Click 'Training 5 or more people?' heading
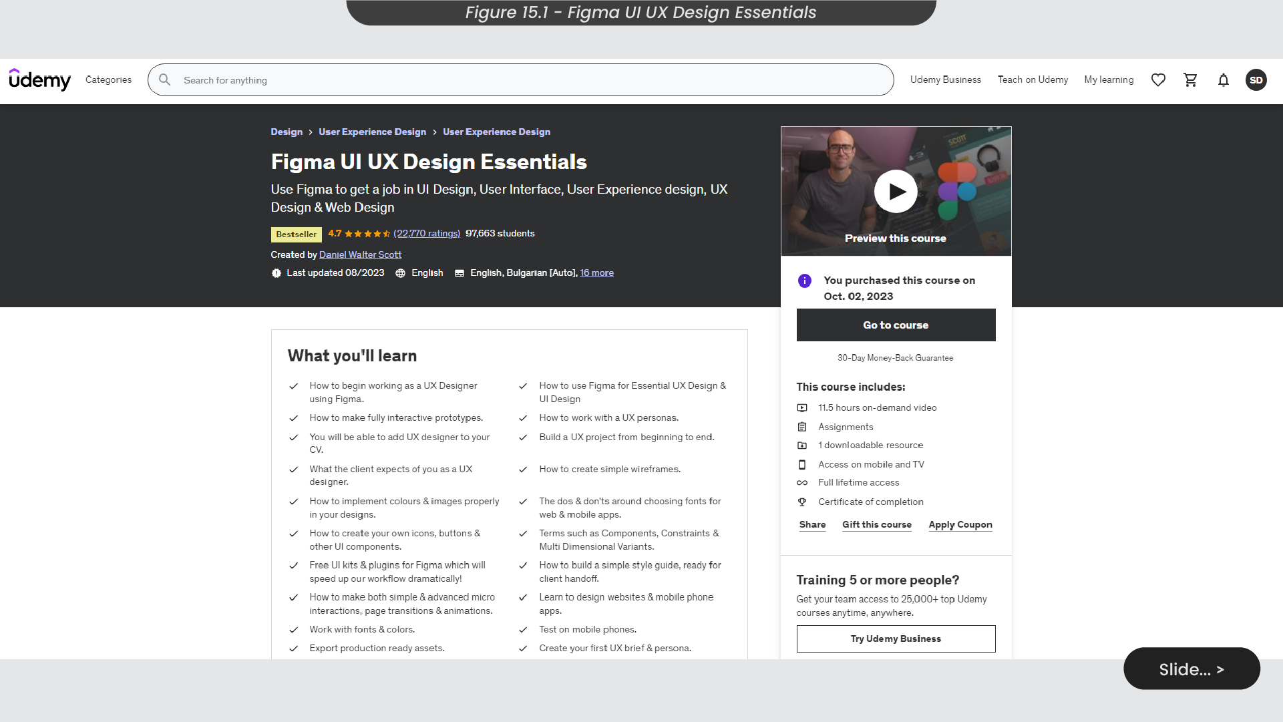Image resolution: width=1283 pixels, height=722 pixels. pyautogui.click(x=878, y=580)
